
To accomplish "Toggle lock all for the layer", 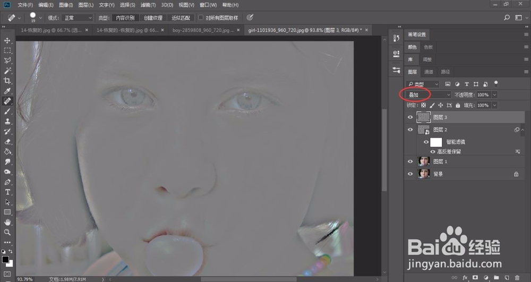I will coord(458,105).
